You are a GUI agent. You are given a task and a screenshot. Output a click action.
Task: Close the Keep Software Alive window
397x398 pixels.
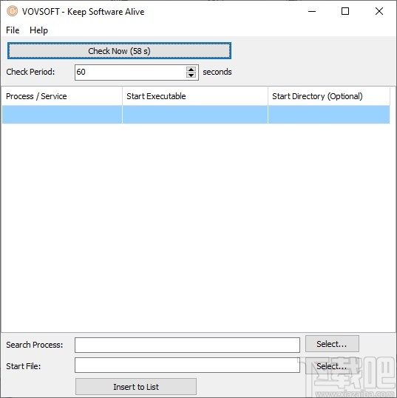tap(379, 11)
